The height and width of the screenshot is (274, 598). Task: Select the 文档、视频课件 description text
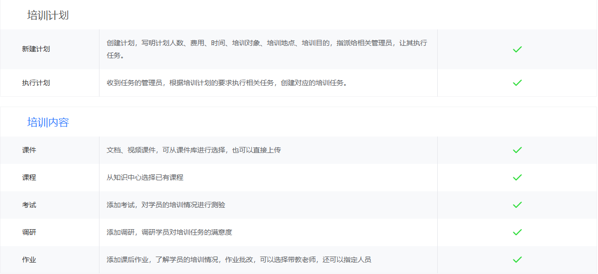[194, 150]
